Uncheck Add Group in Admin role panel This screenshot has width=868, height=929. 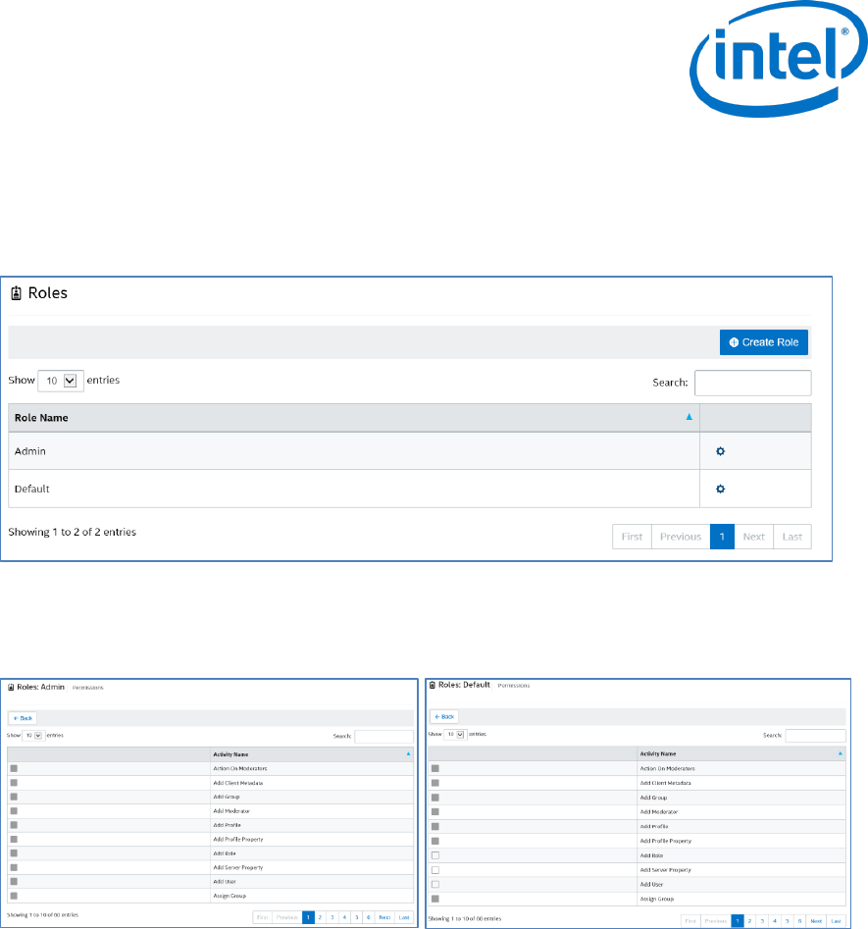[x=14, y=797]
